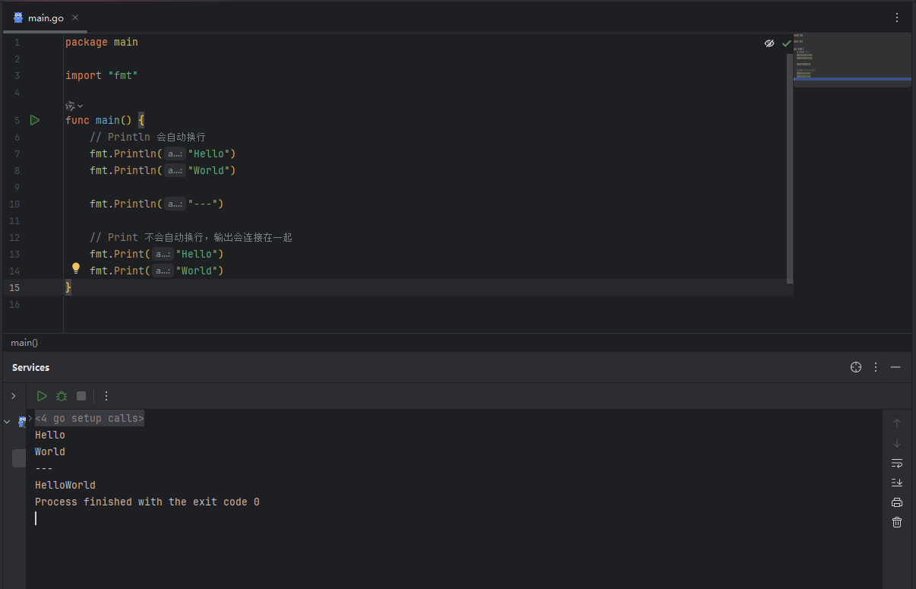Screen dimensions: 916x589
Task: Click the '// Print 不会自动换行' comment line
Action: click(x=191, y=237)
